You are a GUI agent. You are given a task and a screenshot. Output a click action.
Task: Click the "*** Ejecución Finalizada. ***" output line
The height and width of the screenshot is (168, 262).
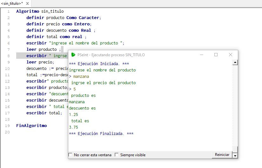coord(101,134)
